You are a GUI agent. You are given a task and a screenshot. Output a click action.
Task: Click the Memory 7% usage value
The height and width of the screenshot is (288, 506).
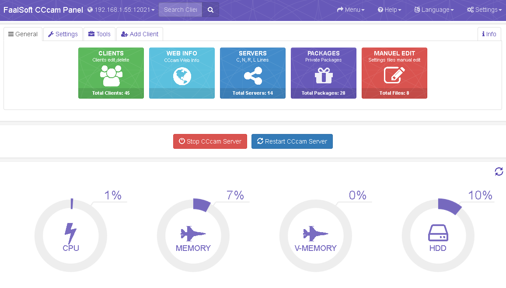[235, 195]
